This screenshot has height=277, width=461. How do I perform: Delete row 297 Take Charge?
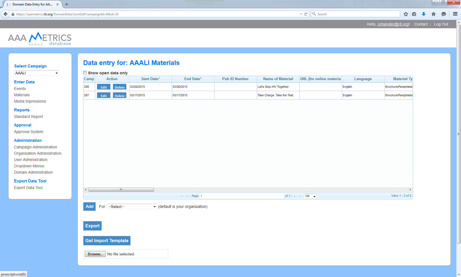[x=120, y=95]
